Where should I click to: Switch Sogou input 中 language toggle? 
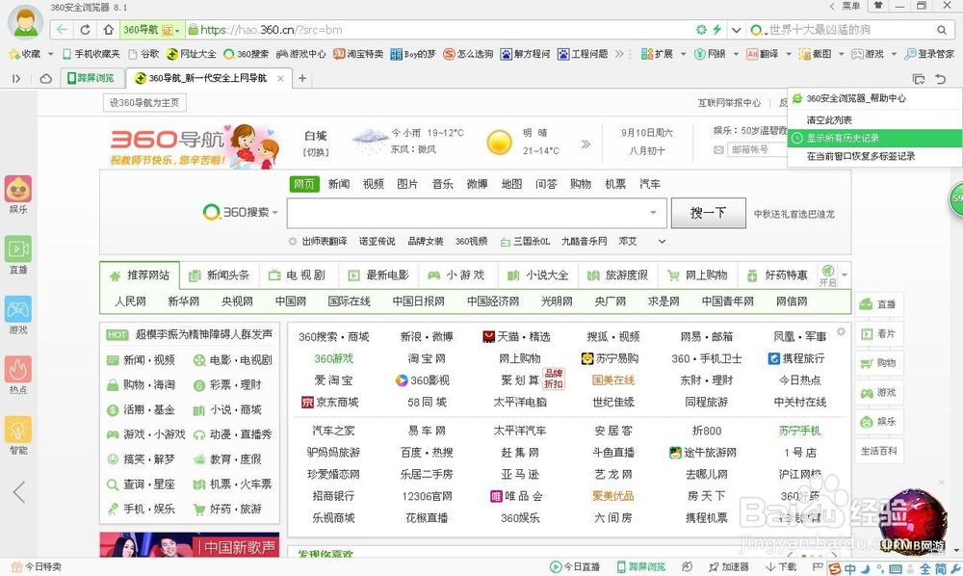click(851, 567)
